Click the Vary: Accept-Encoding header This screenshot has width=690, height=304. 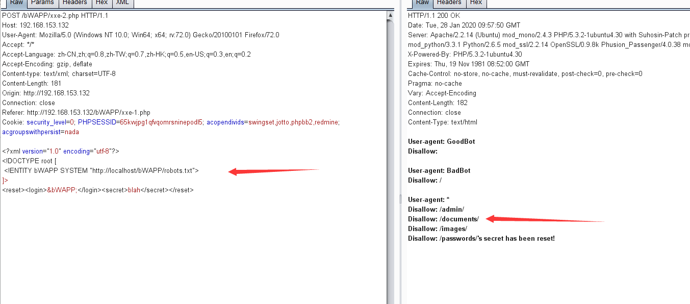point(442,93)
